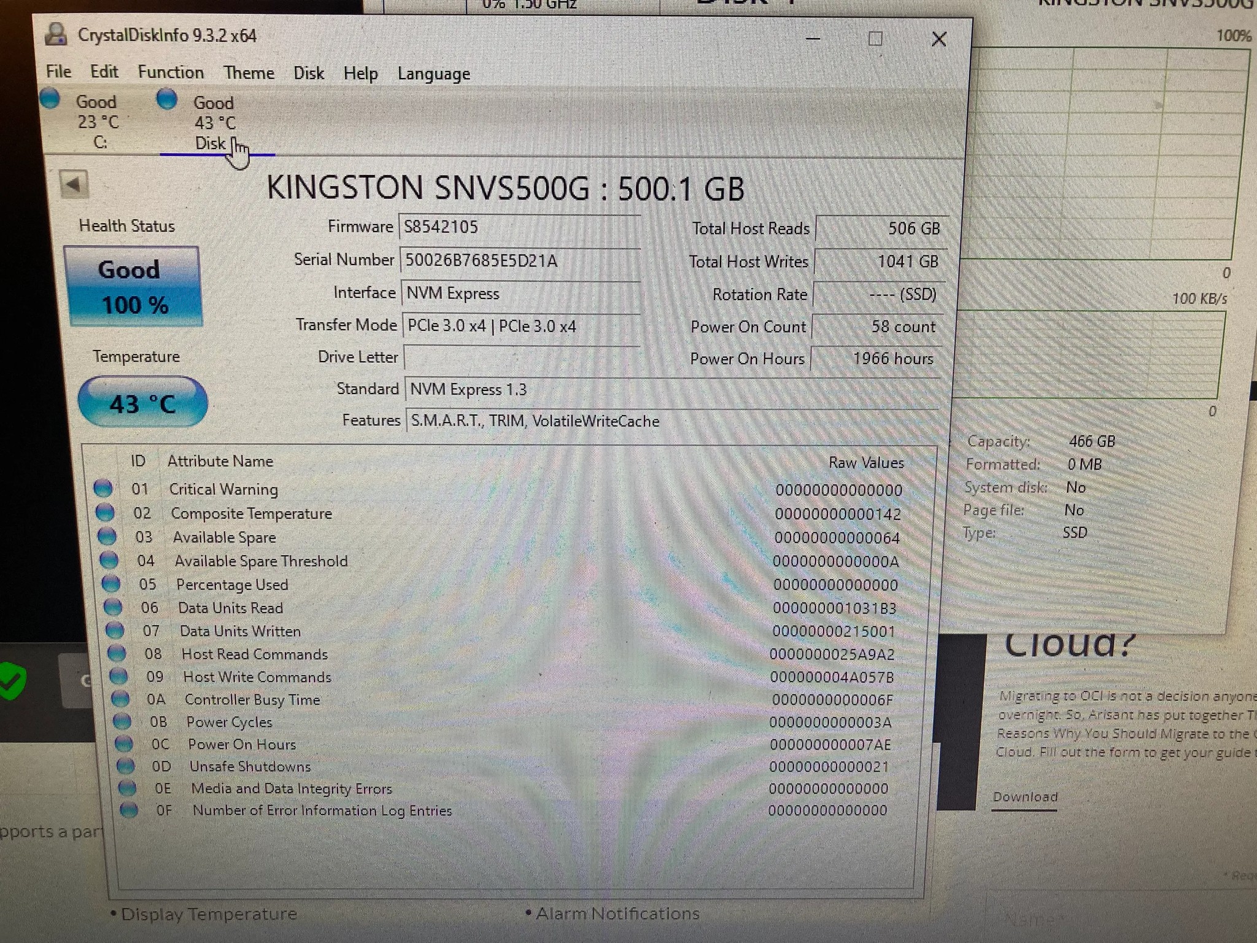
Task: Click the CrystalDiskInfo title bar app icon
Action: (56, 34)
